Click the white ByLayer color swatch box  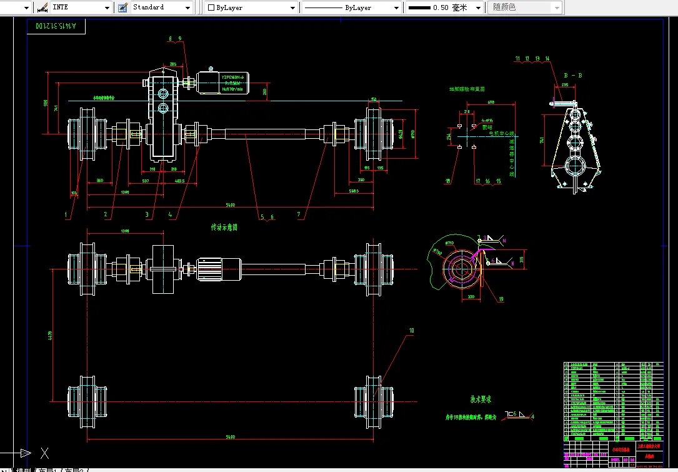click(x=211, y=8)
